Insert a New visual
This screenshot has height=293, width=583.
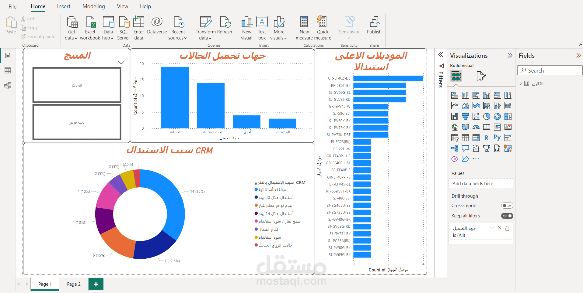coord(247,28)
